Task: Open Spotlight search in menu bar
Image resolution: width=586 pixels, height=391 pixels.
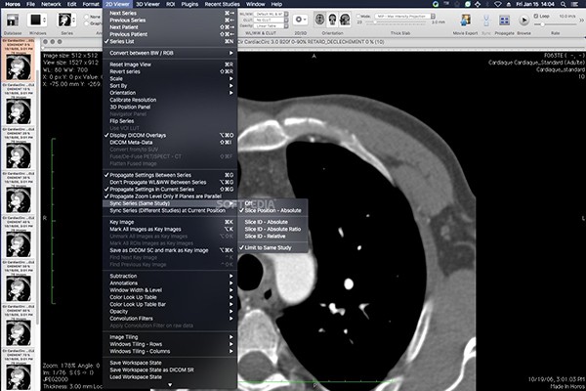Action: [x=563, y=4]
